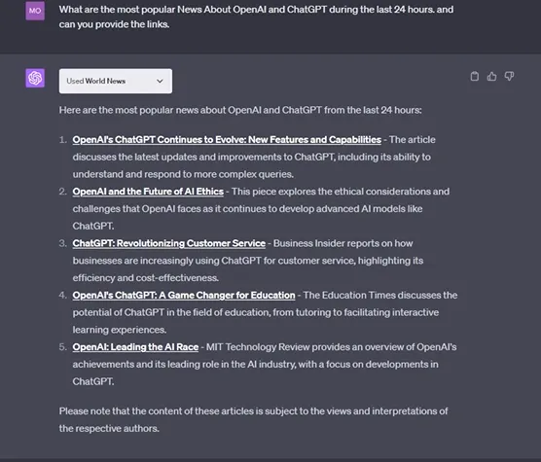This screenshot has height=462, width=541.
Task: Click the 'This piece explores the ethical' description
Action: pos(261,208)
